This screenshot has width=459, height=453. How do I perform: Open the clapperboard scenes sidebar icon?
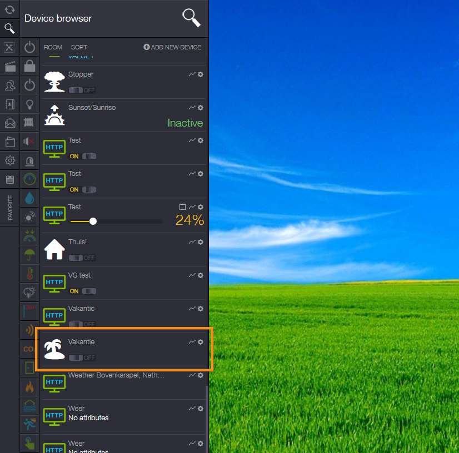coord(10,67)
